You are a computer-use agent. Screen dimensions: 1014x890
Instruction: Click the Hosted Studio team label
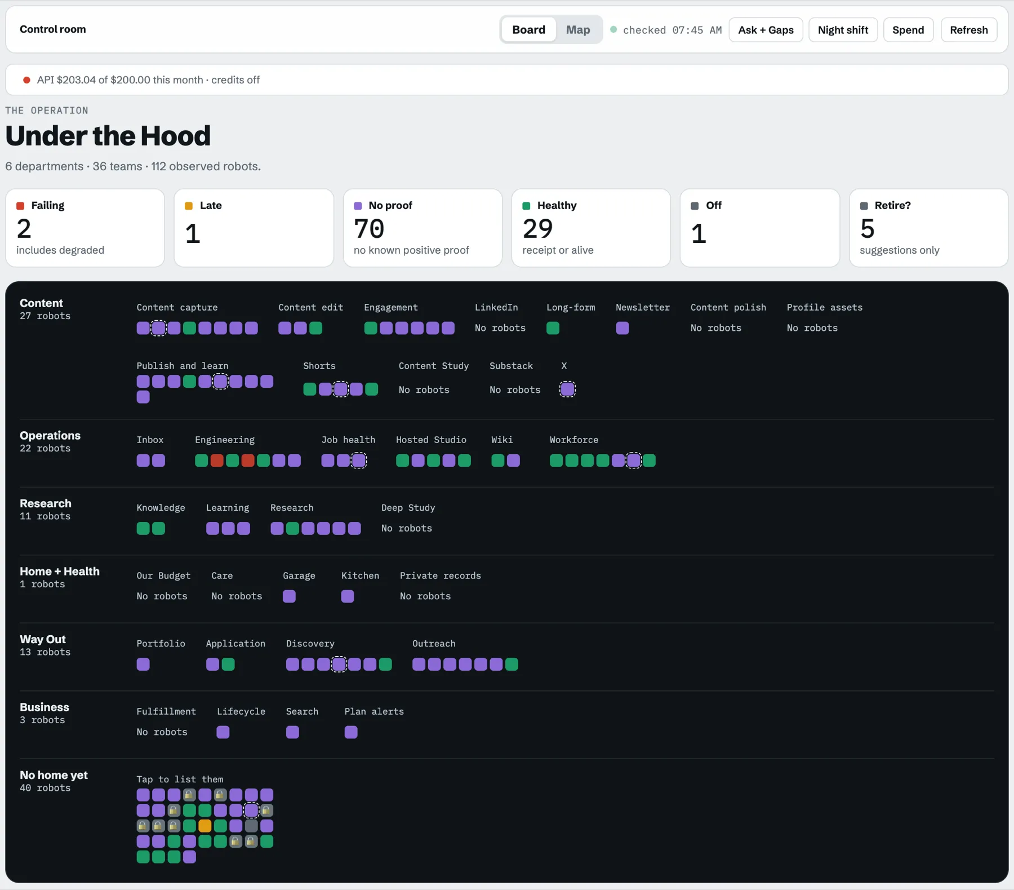coord(431,440)
